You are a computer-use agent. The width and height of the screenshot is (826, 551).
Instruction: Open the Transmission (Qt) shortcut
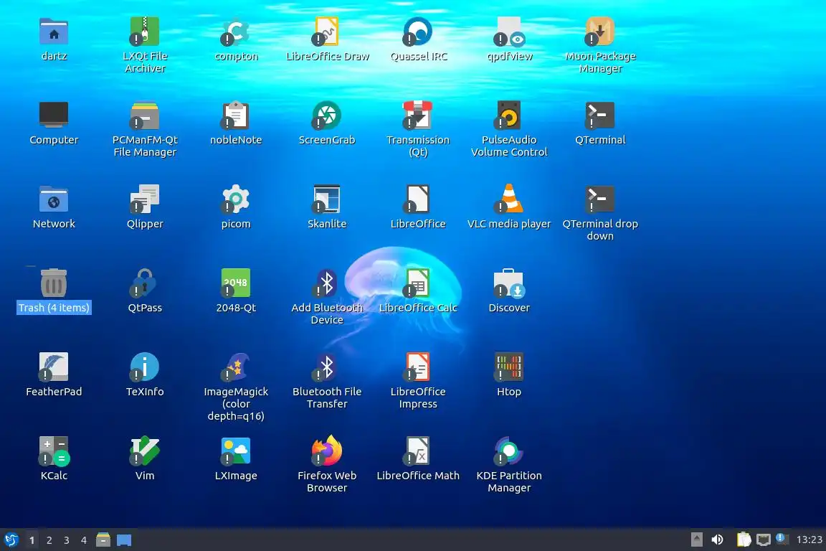click(418, 116)
